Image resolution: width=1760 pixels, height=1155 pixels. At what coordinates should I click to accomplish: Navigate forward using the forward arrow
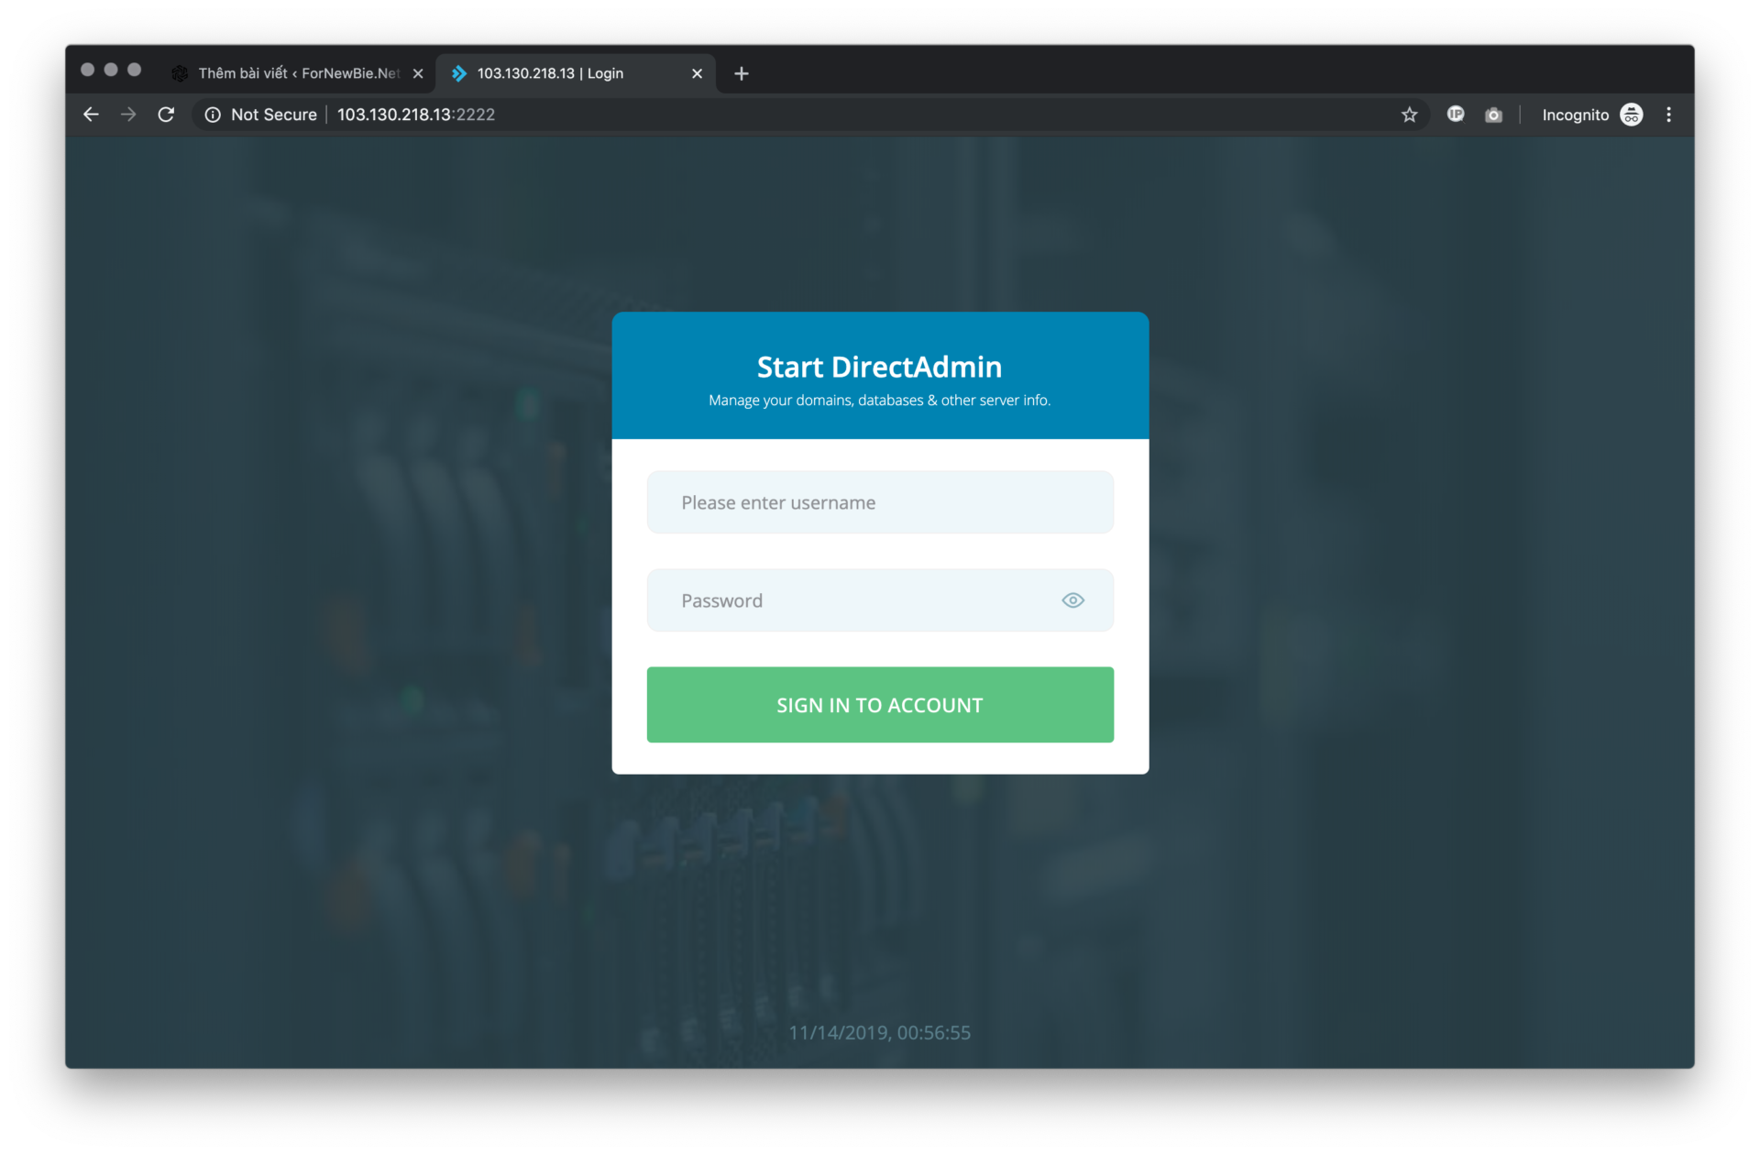click(128, 114)
